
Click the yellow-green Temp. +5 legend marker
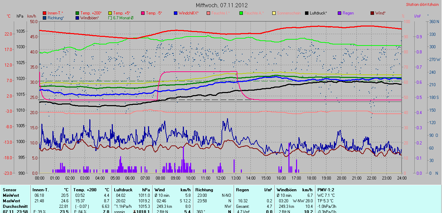110,13
